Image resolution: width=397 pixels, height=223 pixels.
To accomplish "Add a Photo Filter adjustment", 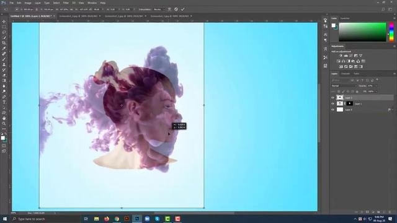I will (x=353, y=61).
